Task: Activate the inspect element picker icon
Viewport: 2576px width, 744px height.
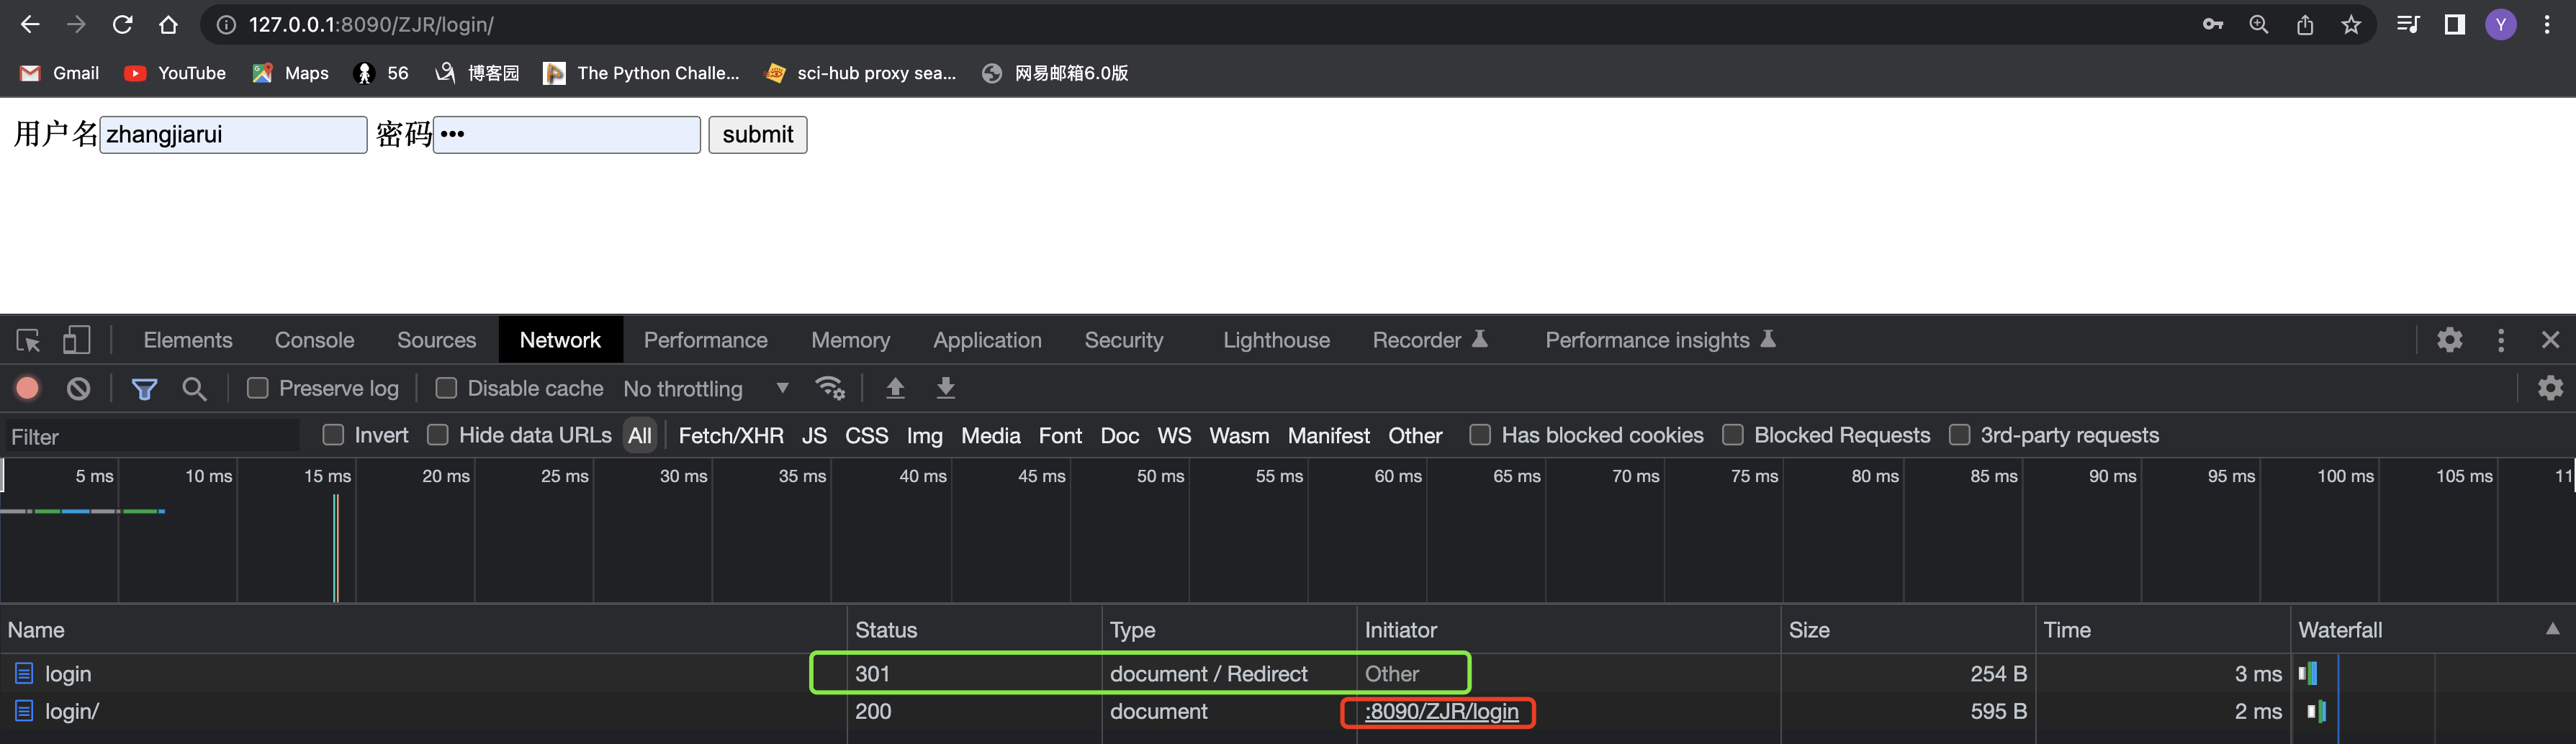Action: click(x=28, y=340)
